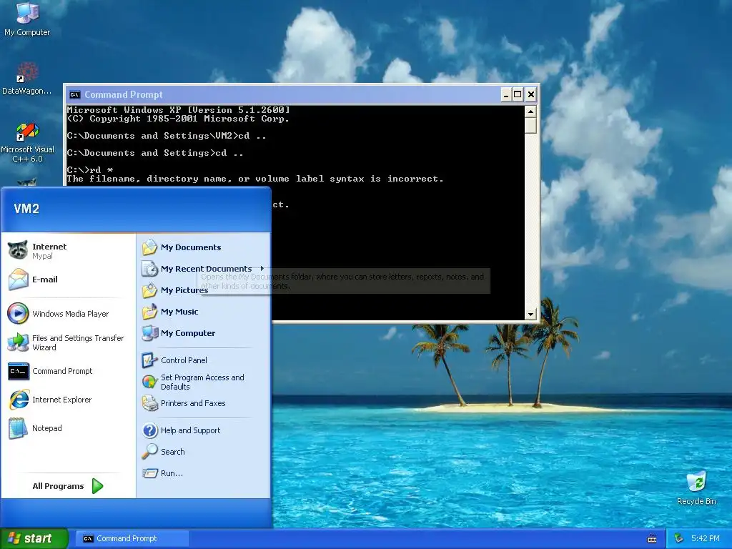Click the All Programs label
Viewport: 732px width, 549px height.
pyautogui.click(x=58, y=486)
